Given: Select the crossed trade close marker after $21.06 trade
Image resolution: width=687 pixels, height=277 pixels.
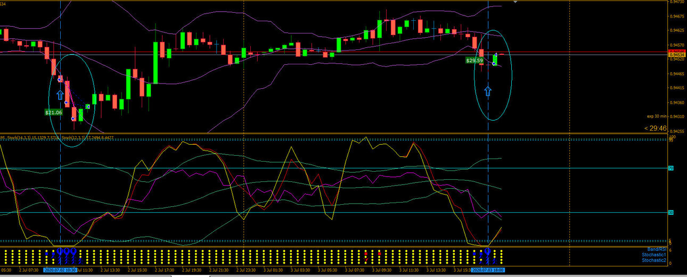Looking at the screenshot, I should [87, 106].
